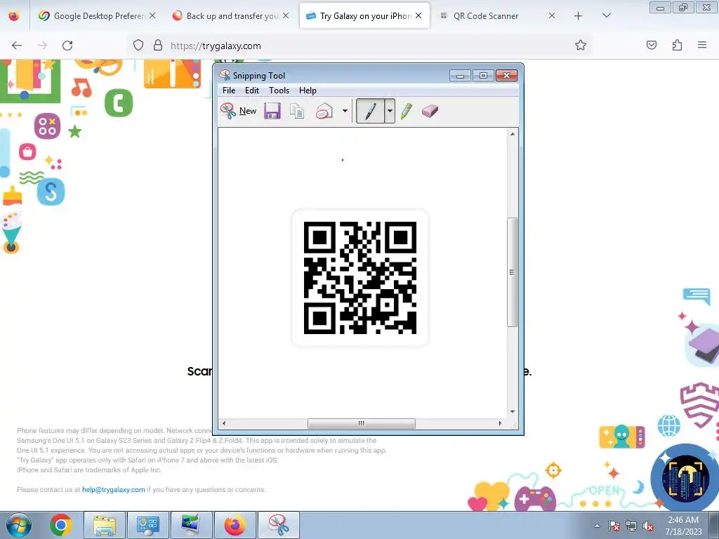Click the scroll right arrow in Snipping Tool
719x539 pixels.
500,423
